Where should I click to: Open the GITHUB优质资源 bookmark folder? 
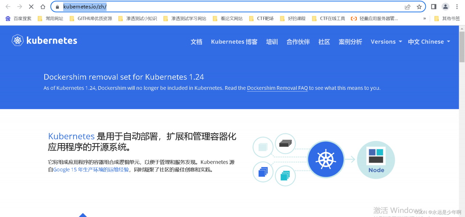(x=90, y=18)
